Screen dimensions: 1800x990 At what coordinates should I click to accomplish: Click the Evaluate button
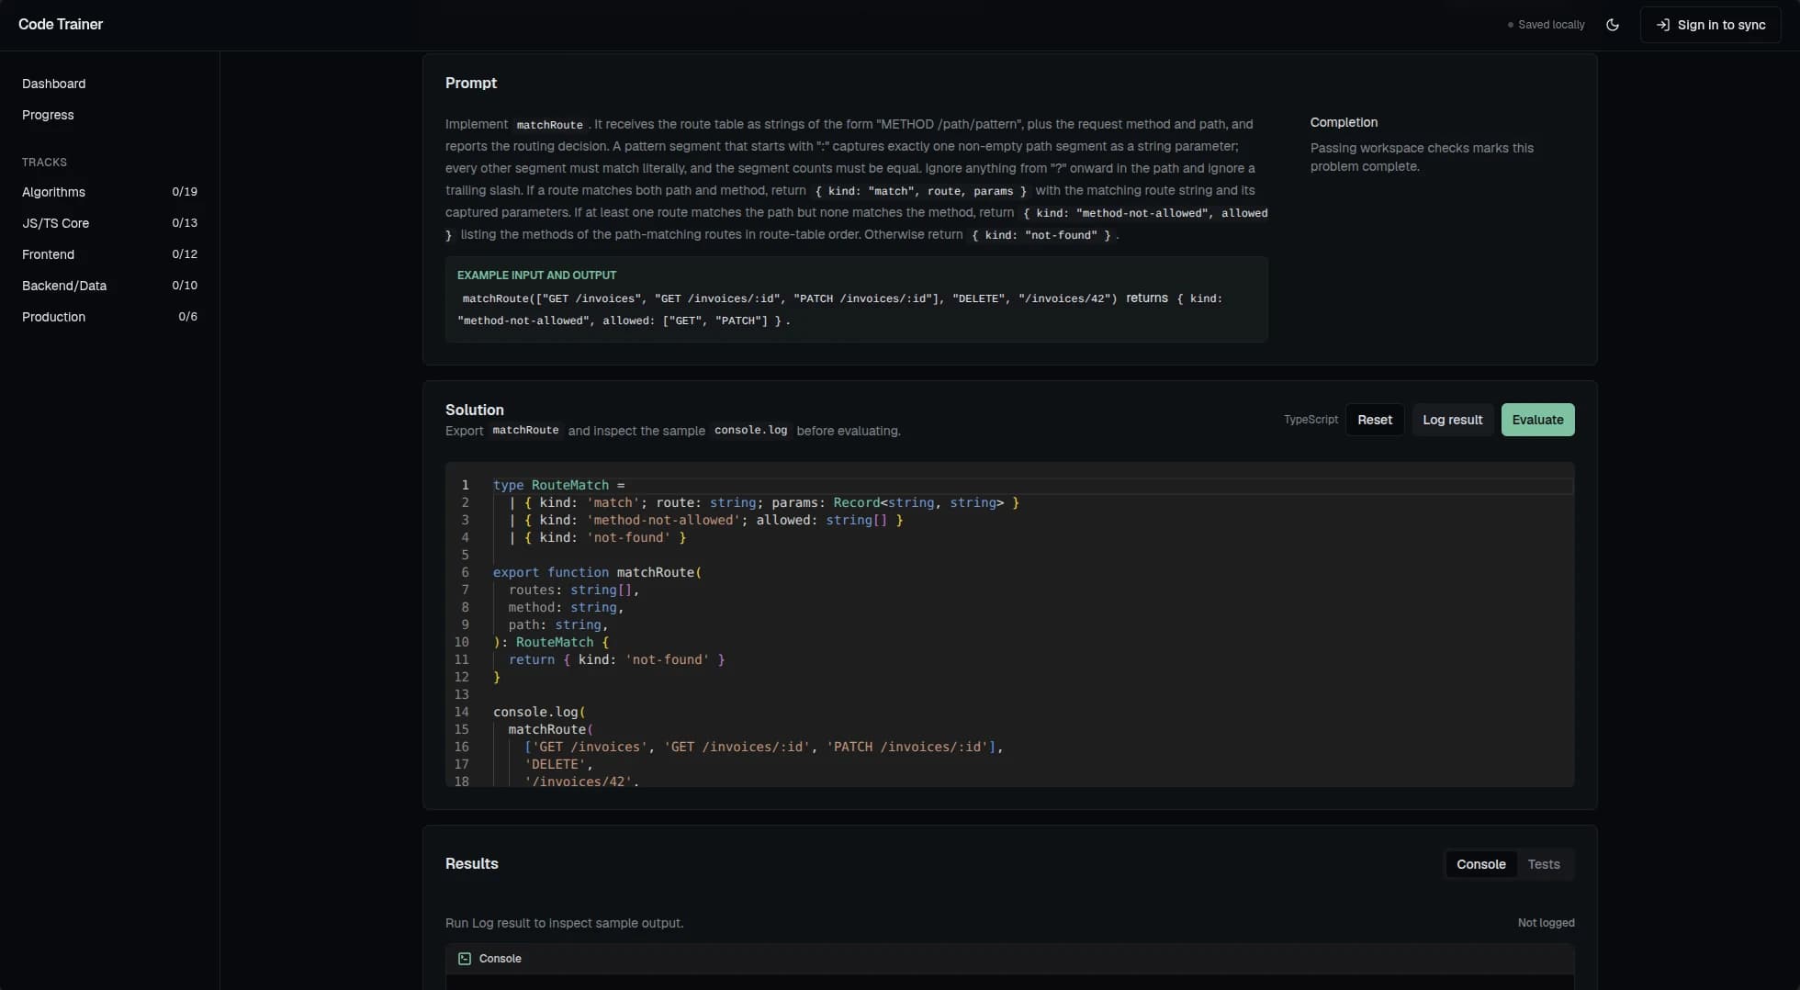coord(1537,420)
